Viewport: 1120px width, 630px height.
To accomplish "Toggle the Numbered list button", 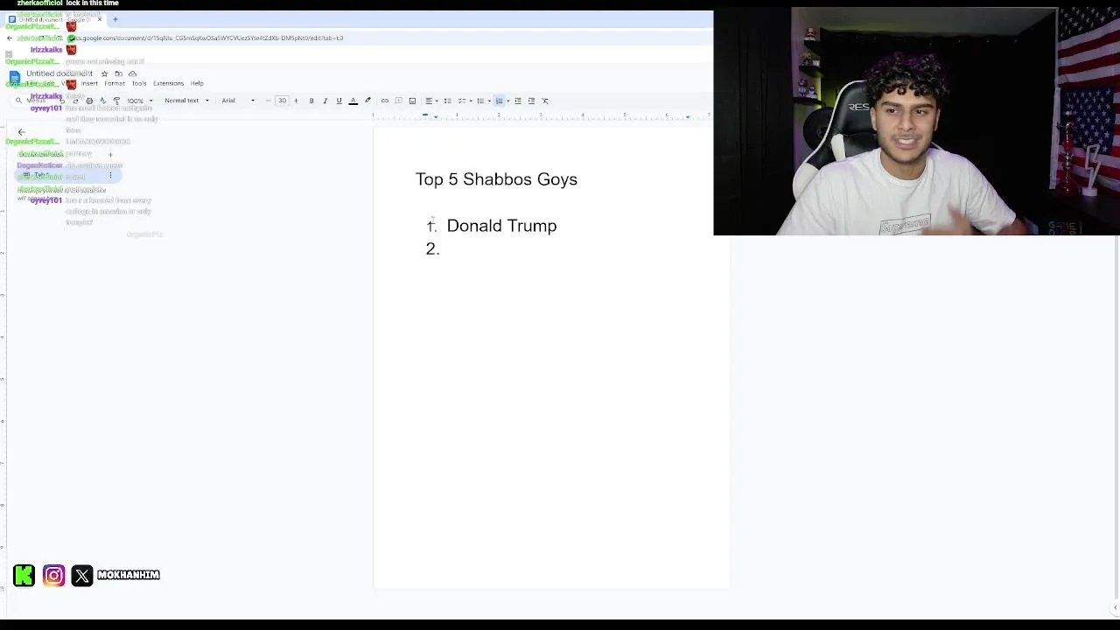I will point(499,101).
